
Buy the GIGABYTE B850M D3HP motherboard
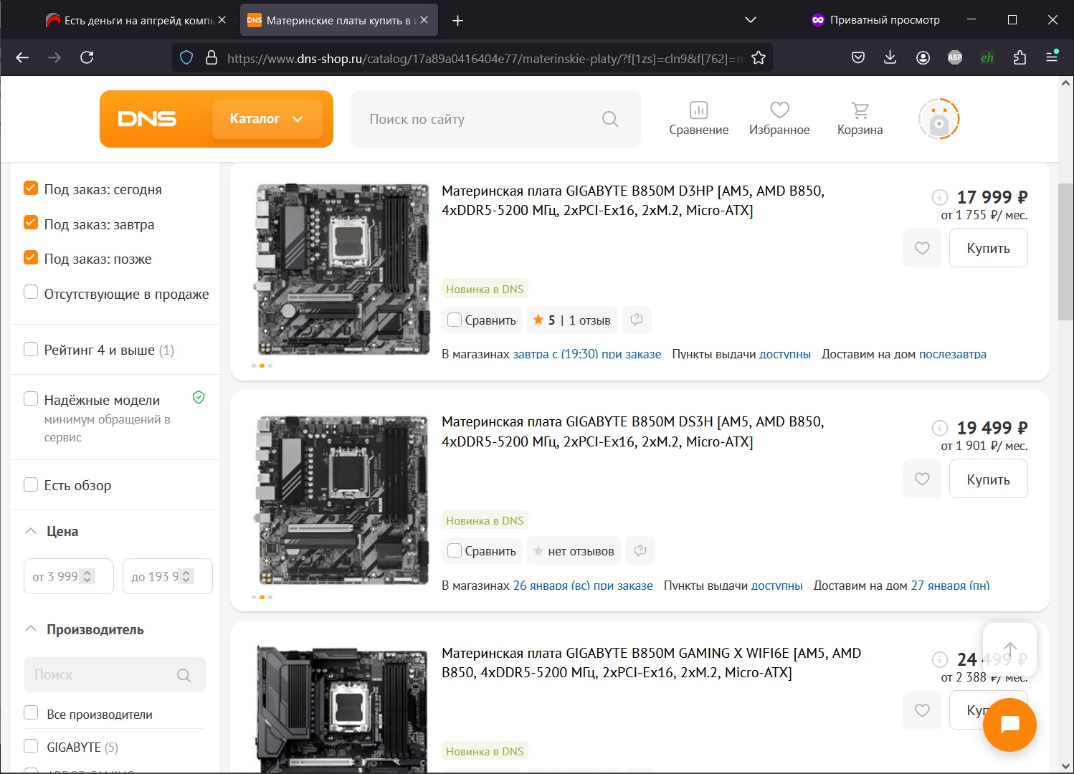pos(988,248)
